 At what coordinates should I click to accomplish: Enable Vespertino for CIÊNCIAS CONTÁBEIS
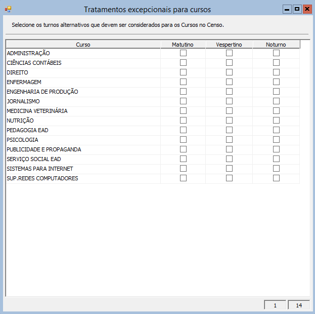pyautogui.click(x=229, y=63)
